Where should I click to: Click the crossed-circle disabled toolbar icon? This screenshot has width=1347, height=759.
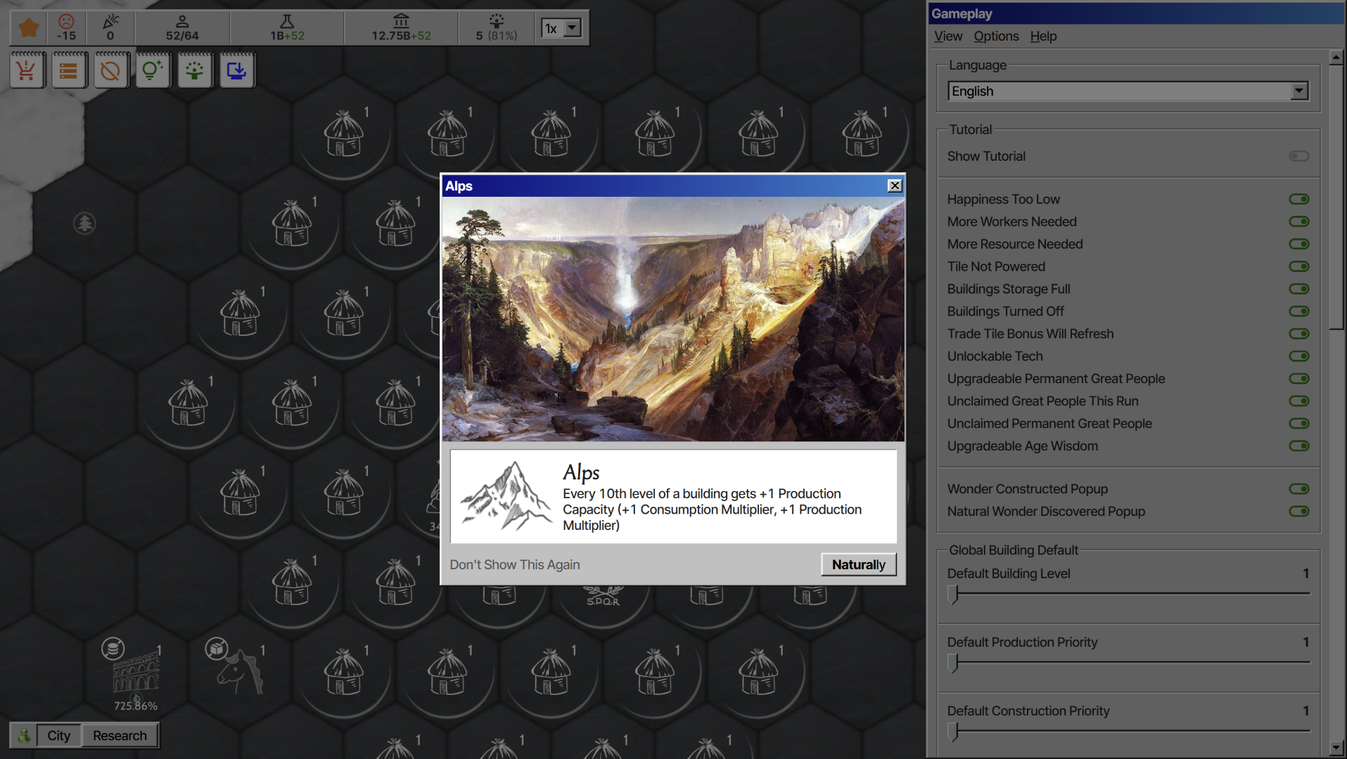110,70
